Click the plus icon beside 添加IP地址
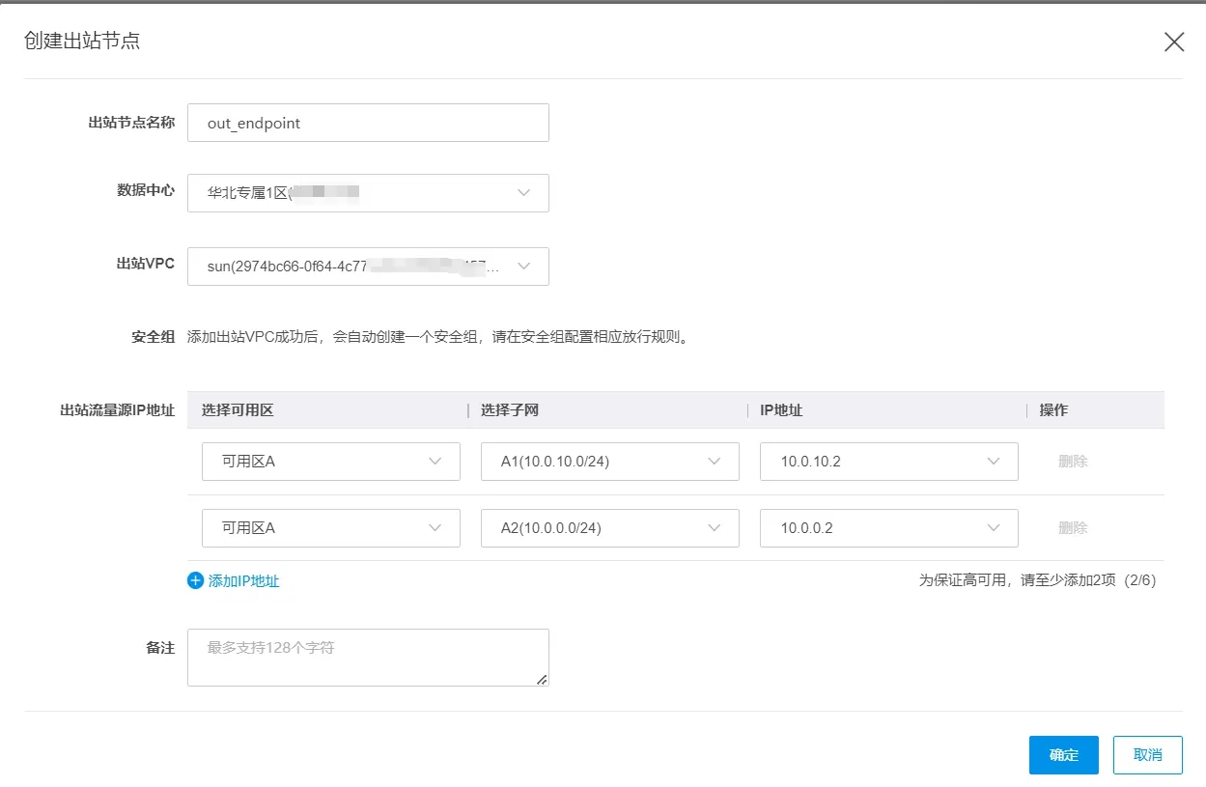 click(196, 580)
